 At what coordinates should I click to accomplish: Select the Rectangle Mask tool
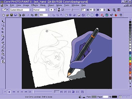[3, 25]
